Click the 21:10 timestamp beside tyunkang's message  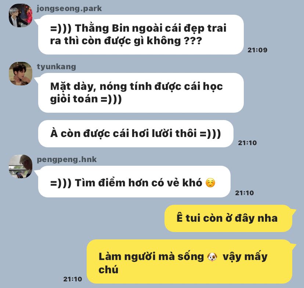click(247, 143)
